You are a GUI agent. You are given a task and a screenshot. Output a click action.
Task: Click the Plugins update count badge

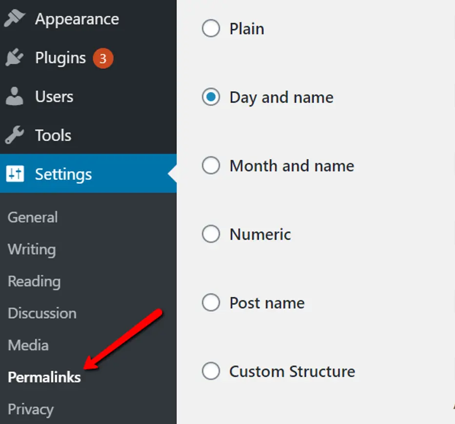103,58
